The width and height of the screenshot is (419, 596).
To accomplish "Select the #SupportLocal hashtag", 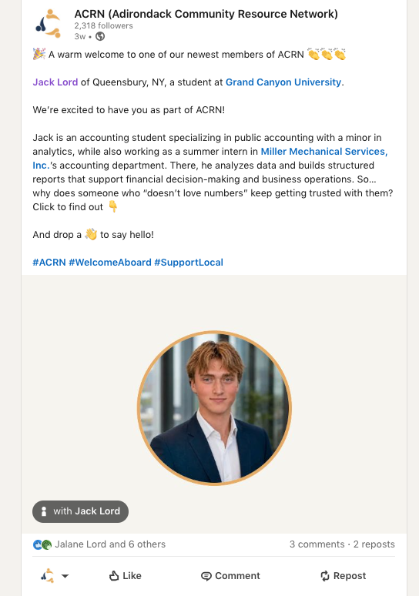I will point(189,263).
